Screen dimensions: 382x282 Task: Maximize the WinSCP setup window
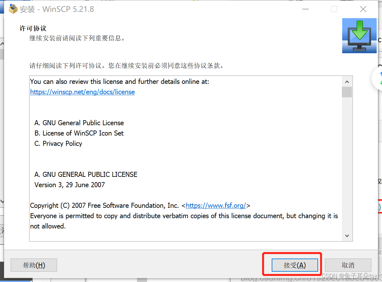click(x=334, y=9)
